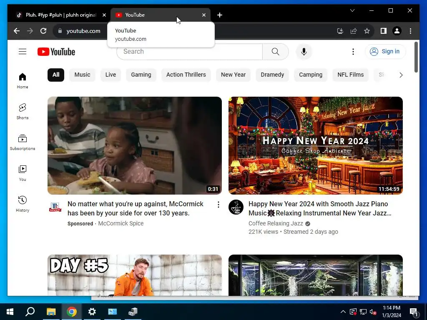Select the Music filter chip

(x=82, y=75)
